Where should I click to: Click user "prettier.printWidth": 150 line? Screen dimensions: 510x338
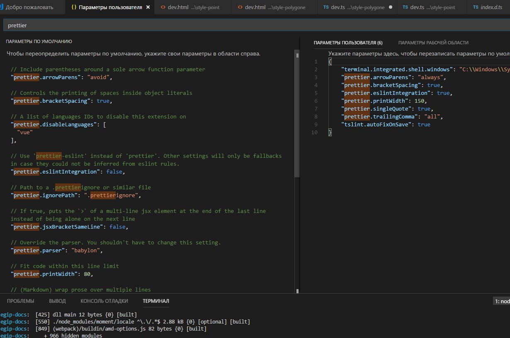(x=384, y=101)
